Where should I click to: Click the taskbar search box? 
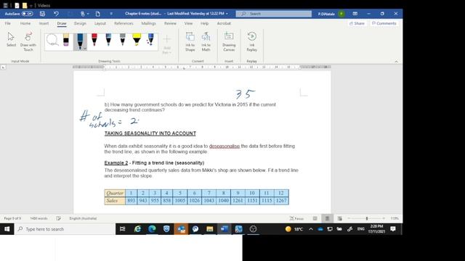click(x=65, y=229)
